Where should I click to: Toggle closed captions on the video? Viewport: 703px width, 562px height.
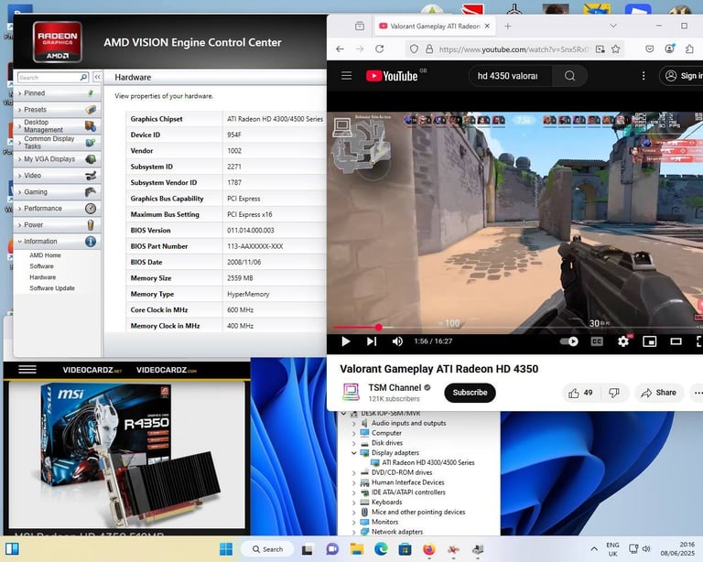tap(597, 341)
